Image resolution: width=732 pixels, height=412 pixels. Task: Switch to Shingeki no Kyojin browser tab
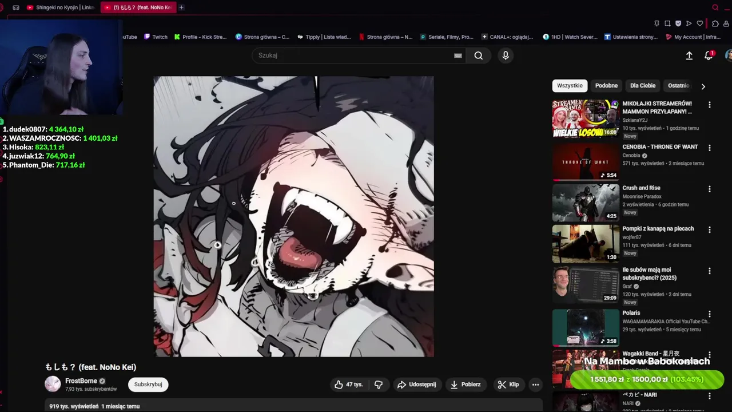pos(60,7)
